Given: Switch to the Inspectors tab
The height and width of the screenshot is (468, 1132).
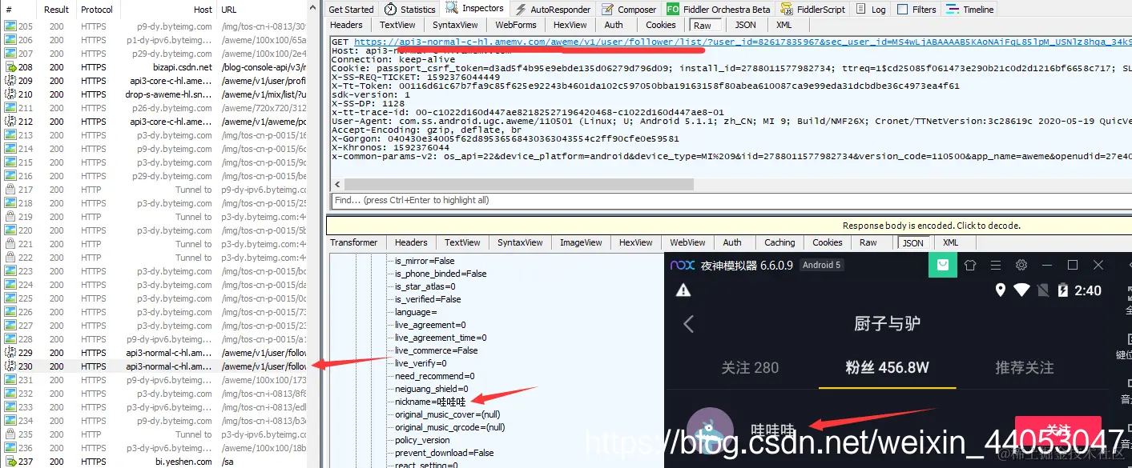Looking at the screenshot, I should coord(475,9).
